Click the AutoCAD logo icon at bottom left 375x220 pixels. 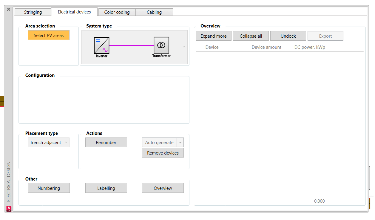click(x=9, y=208)
